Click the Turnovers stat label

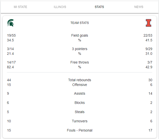[x=80, y=121]
